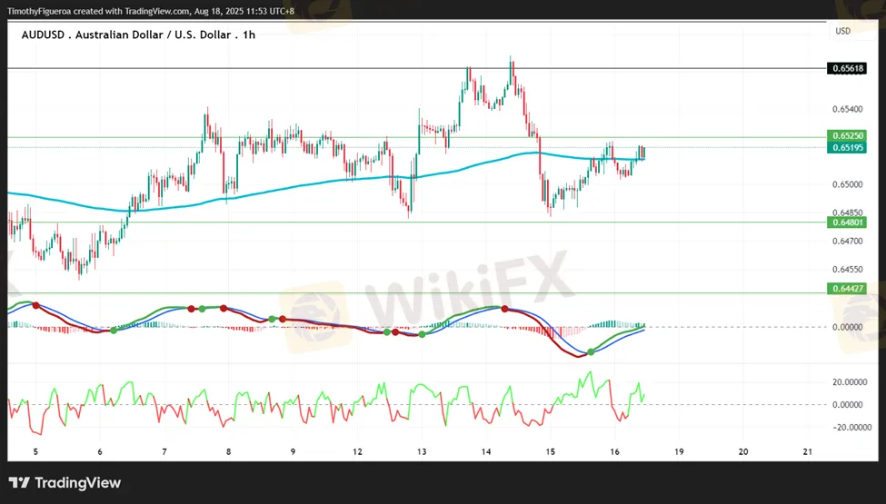Click the TradingView logo at bottom left
The width and height of the screenshot is (886, 504).
(x=65, y=483)
